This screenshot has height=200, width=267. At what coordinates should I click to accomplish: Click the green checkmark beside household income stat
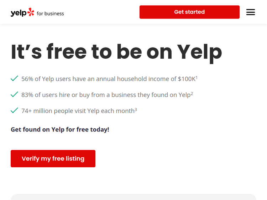click(x=14, y=78)
